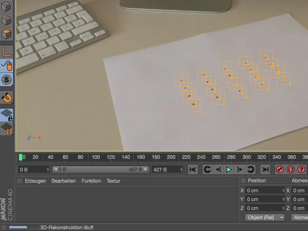Open the Bearbeiten menu
This screenshot has width=308, height=231.
[64, 181]
